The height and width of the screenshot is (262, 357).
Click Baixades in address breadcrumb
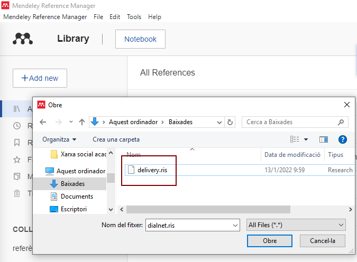180,122
